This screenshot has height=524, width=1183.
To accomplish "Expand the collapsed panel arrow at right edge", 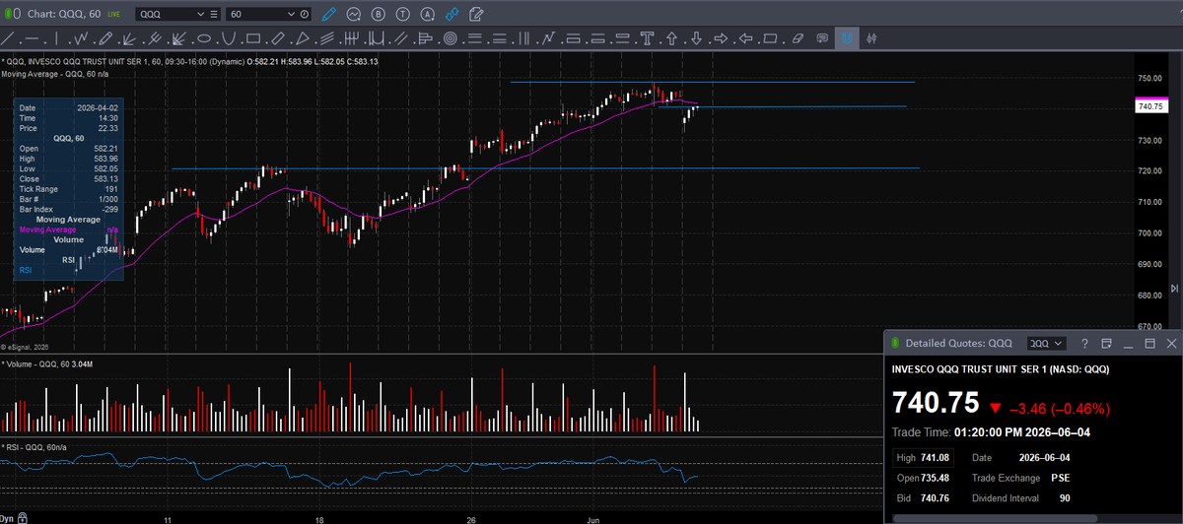I will point(1174,288).
